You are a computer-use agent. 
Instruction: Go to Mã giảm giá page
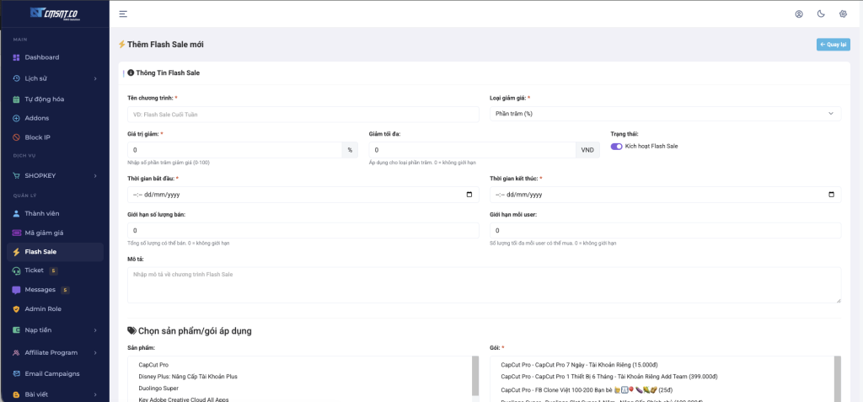point(44,233)
